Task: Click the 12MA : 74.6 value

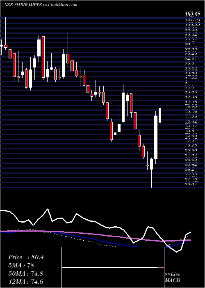Action: coord(25,281)
